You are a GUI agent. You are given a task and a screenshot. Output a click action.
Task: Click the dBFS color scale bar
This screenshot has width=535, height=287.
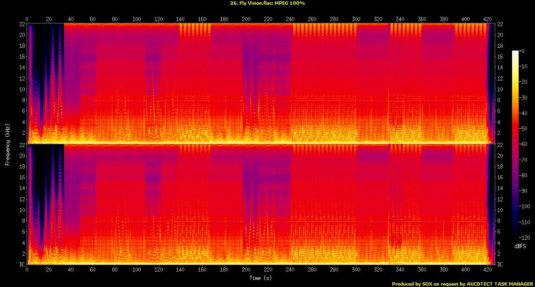(515, 144)
